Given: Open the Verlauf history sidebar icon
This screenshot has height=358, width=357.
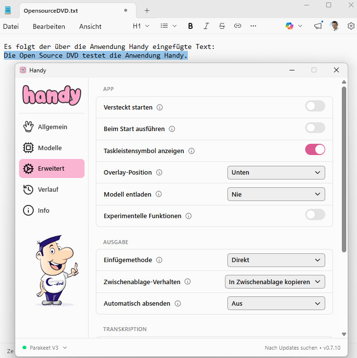Looking at the screenshot, I should [28, 189].
